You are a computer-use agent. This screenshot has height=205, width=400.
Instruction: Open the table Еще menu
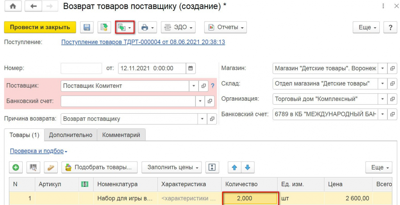pyautogui.click(x=379, y=168)
